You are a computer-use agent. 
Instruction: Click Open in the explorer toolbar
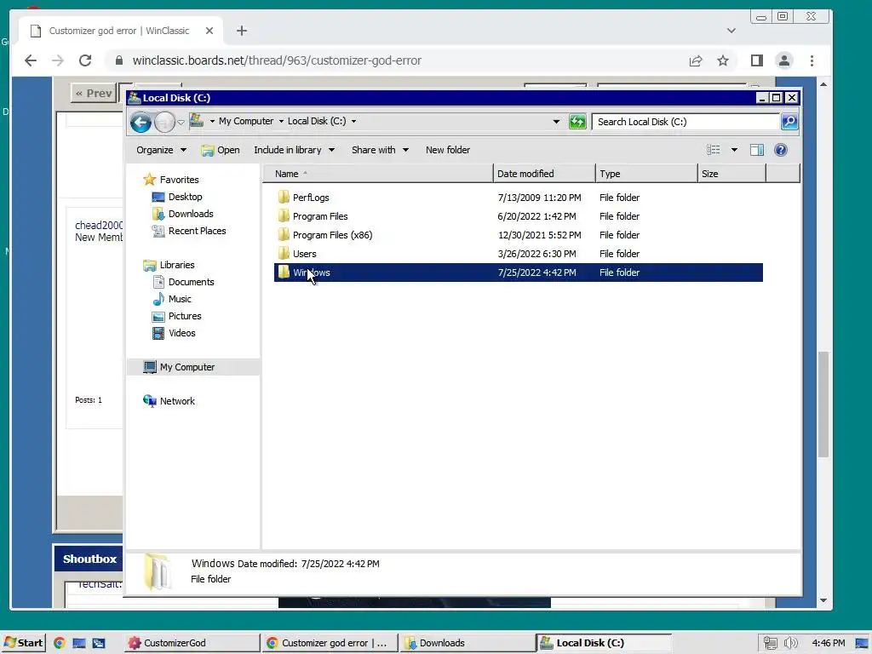(221, 150)
